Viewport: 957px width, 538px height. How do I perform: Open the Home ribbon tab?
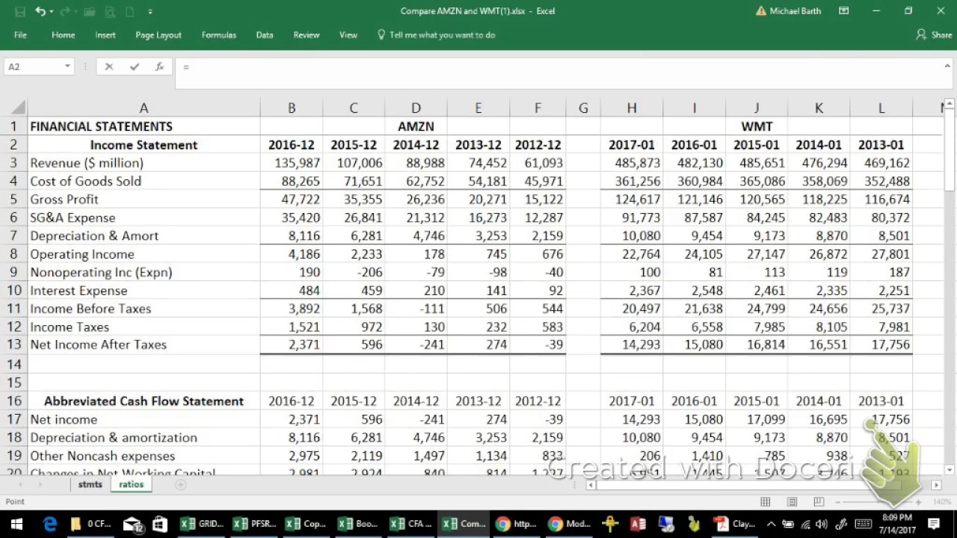pyautogui.click(x=63, y=35)
